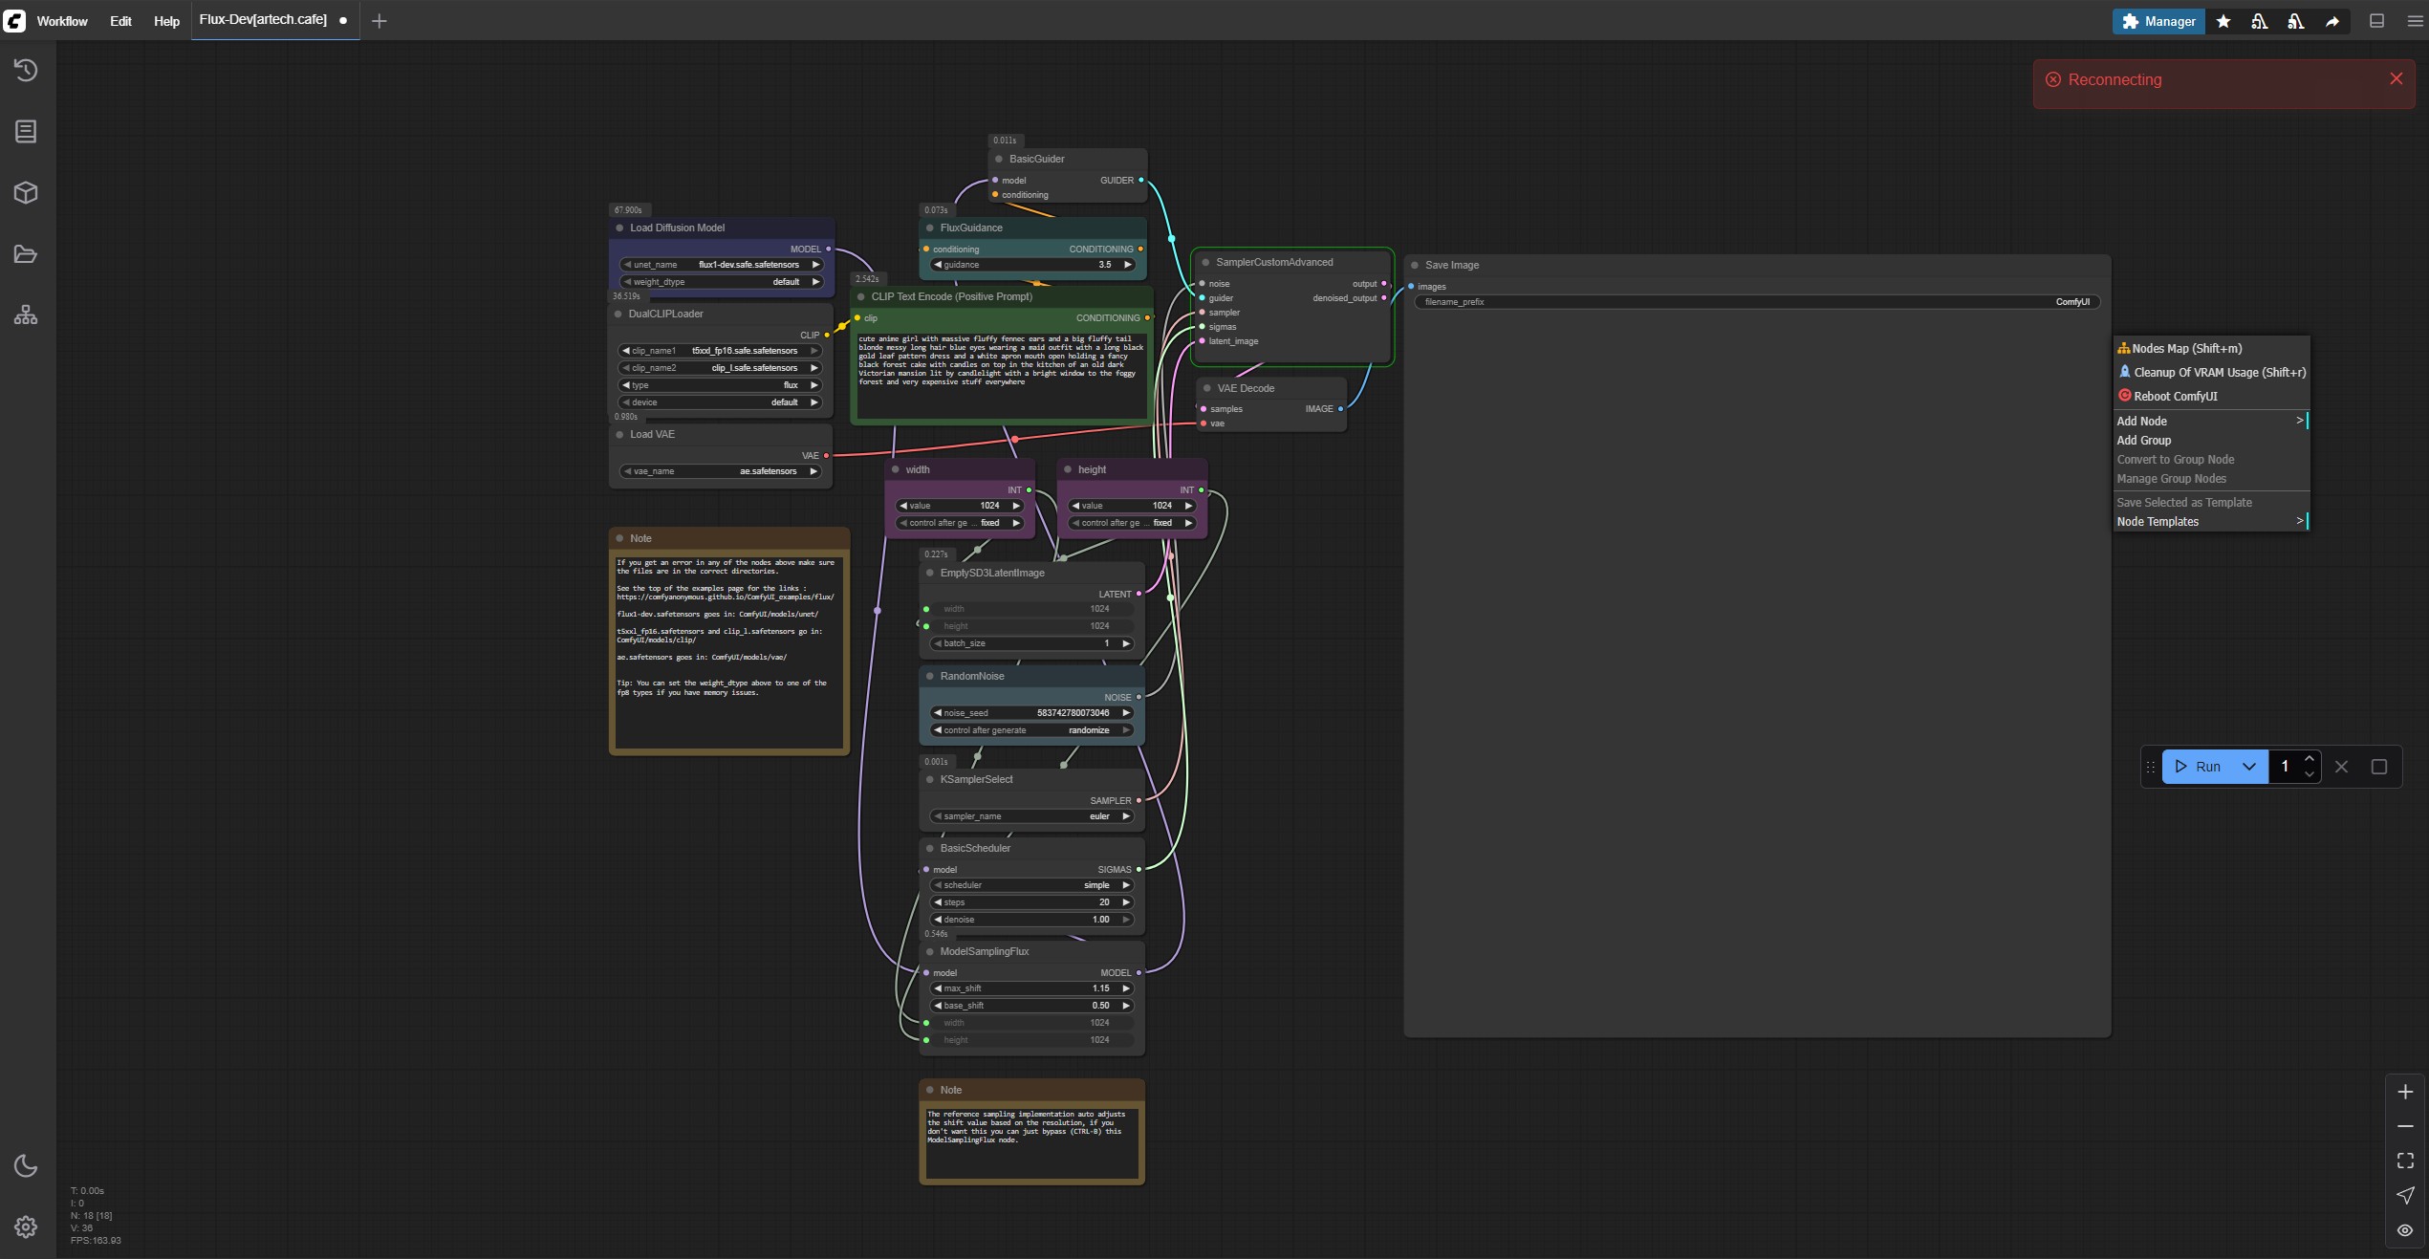Open the queue history sidebar icon

pos(26,70)
